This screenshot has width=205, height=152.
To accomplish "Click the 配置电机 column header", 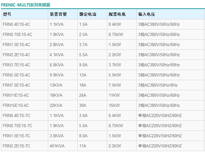I will (x=117, y=14).
